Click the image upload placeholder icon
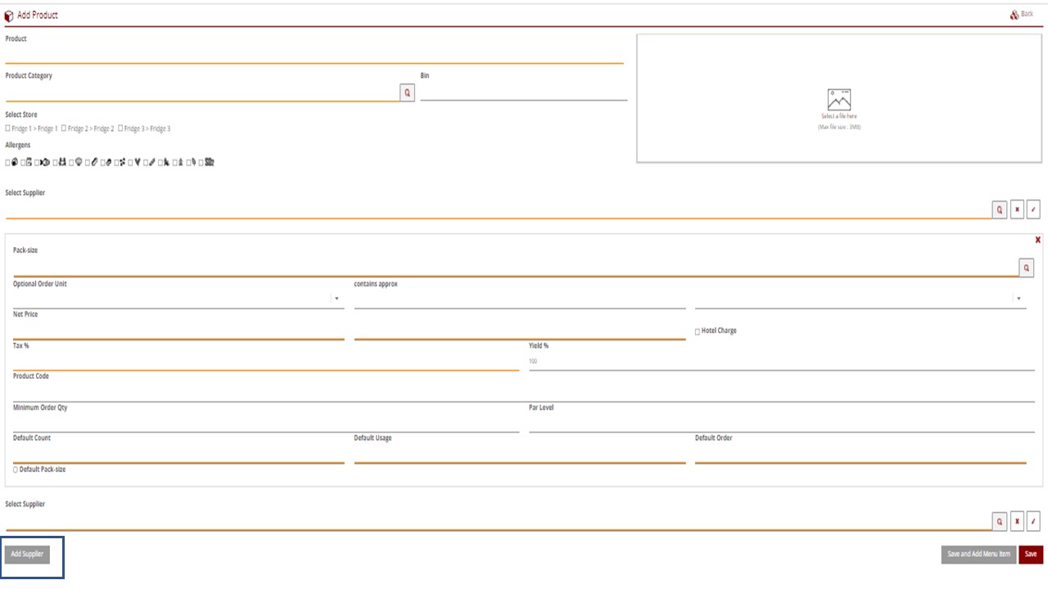The image size is (1048, 589). pos(838,100)
